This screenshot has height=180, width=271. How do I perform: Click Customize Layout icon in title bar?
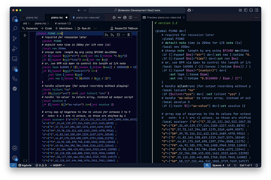click(240, 10)
